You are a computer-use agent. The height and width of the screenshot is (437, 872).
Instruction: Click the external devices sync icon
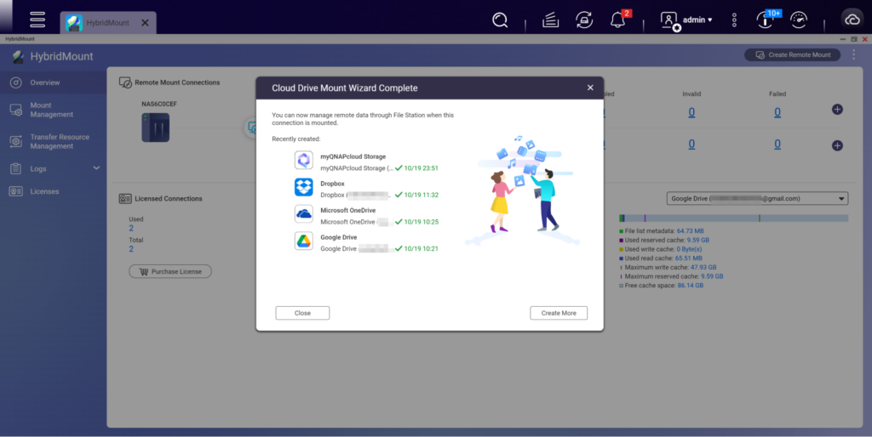pos(584,20)
